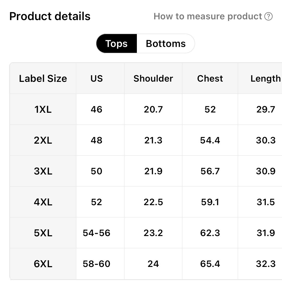Click the 54-56 US size cell
Image resolution: width=282 pixels, height=286 pixels.
pos(97,233)
